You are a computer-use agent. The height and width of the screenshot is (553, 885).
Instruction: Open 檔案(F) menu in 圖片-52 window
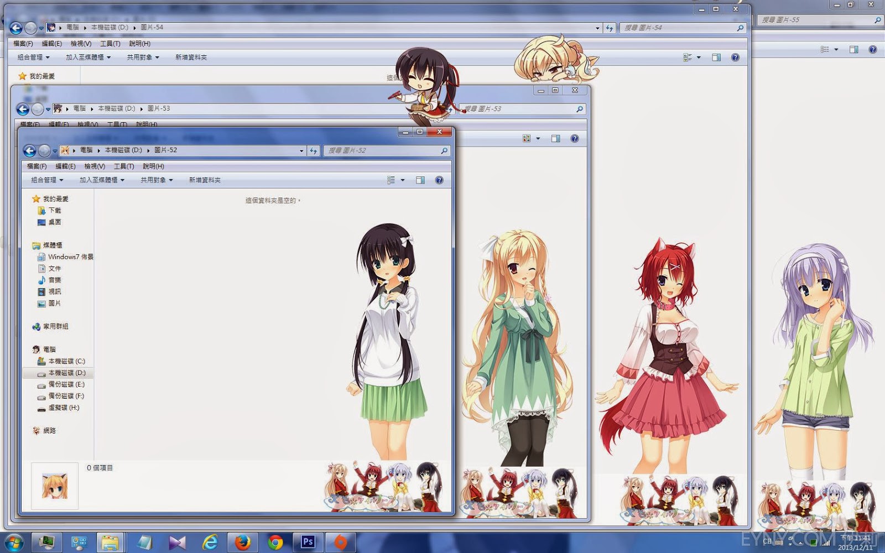click(37, 166)
